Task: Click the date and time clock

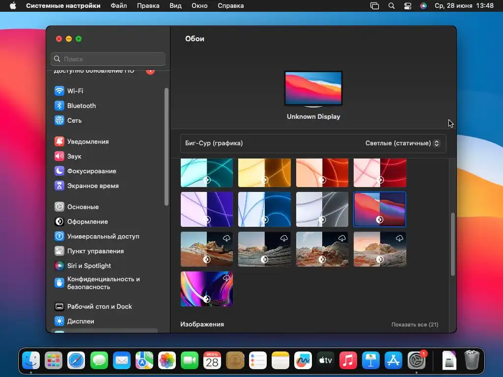Action: coord(464,6)
